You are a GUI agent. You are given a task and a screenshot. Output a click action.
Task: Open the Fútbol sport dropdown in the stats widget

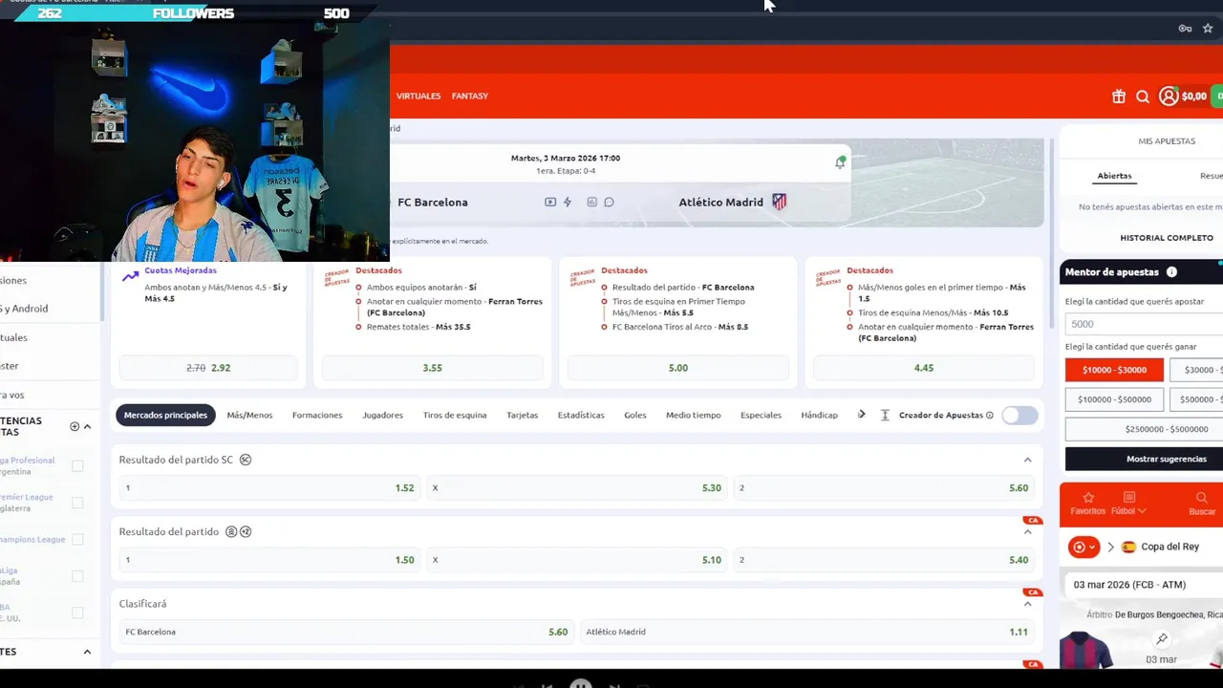(1128, 504)
